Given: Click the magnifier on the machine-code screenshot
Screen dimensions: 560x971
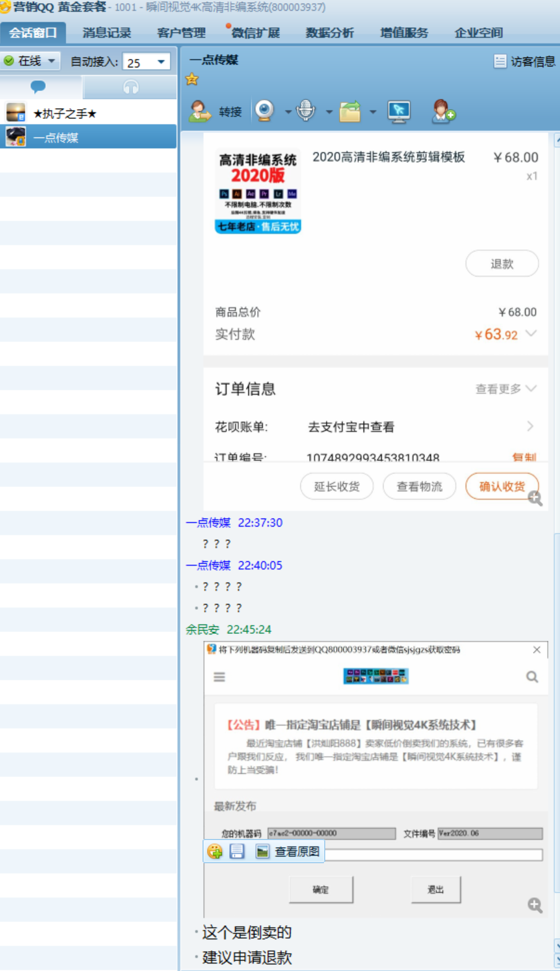Looking at the screenshot, I should 535,905.
